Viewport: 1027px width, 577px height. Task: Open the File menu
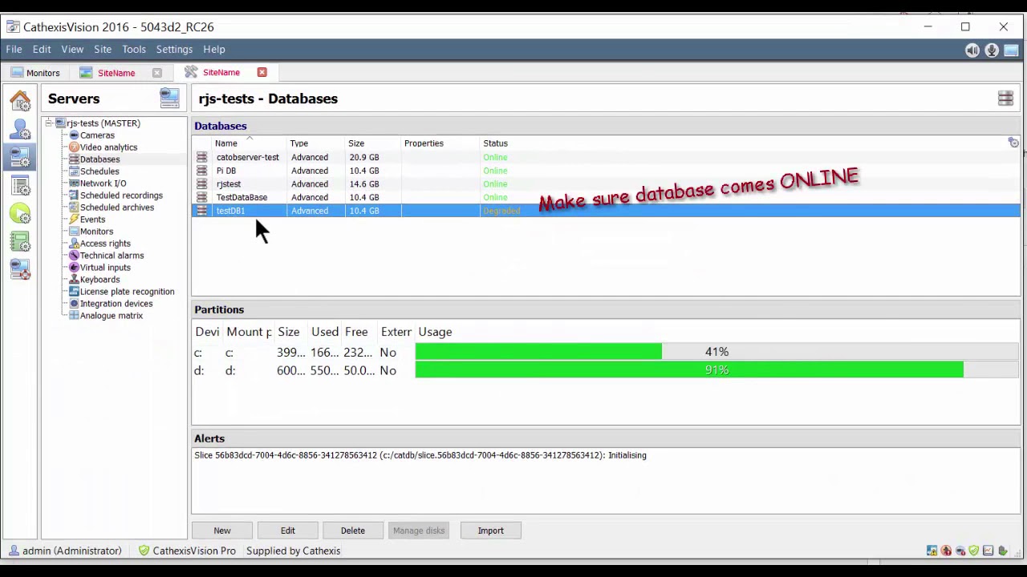pyautogui.click(x=14, y=50)
